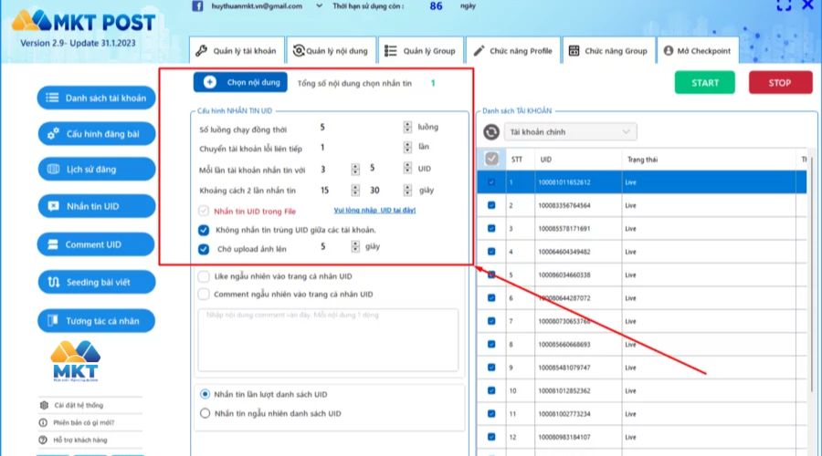Select Nhắn tin ngẫu nhiên danh sách UID

[205, 413]
